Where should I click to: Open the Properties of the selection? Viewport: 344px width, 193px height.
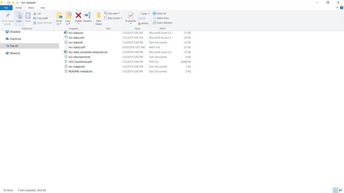[x=131, y=18]
